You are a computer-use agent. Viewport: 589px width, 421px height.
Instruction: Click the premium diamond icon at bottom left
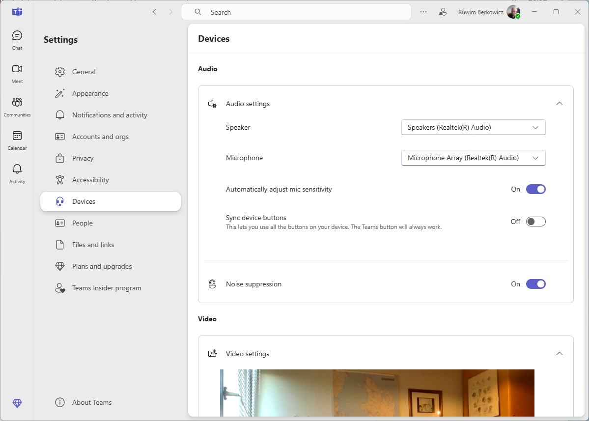click(17, 403)
